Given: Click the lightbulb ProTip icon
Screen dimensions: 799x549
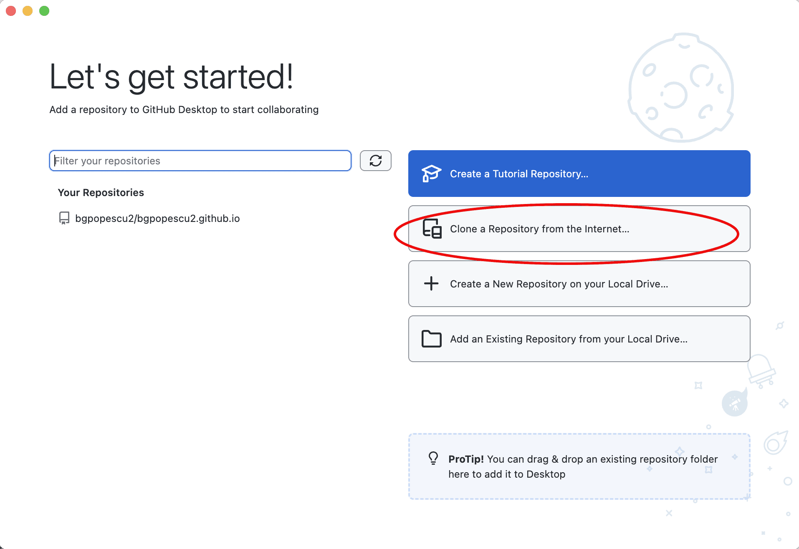Looking at the screenshot, I should (x=433, y=458).
